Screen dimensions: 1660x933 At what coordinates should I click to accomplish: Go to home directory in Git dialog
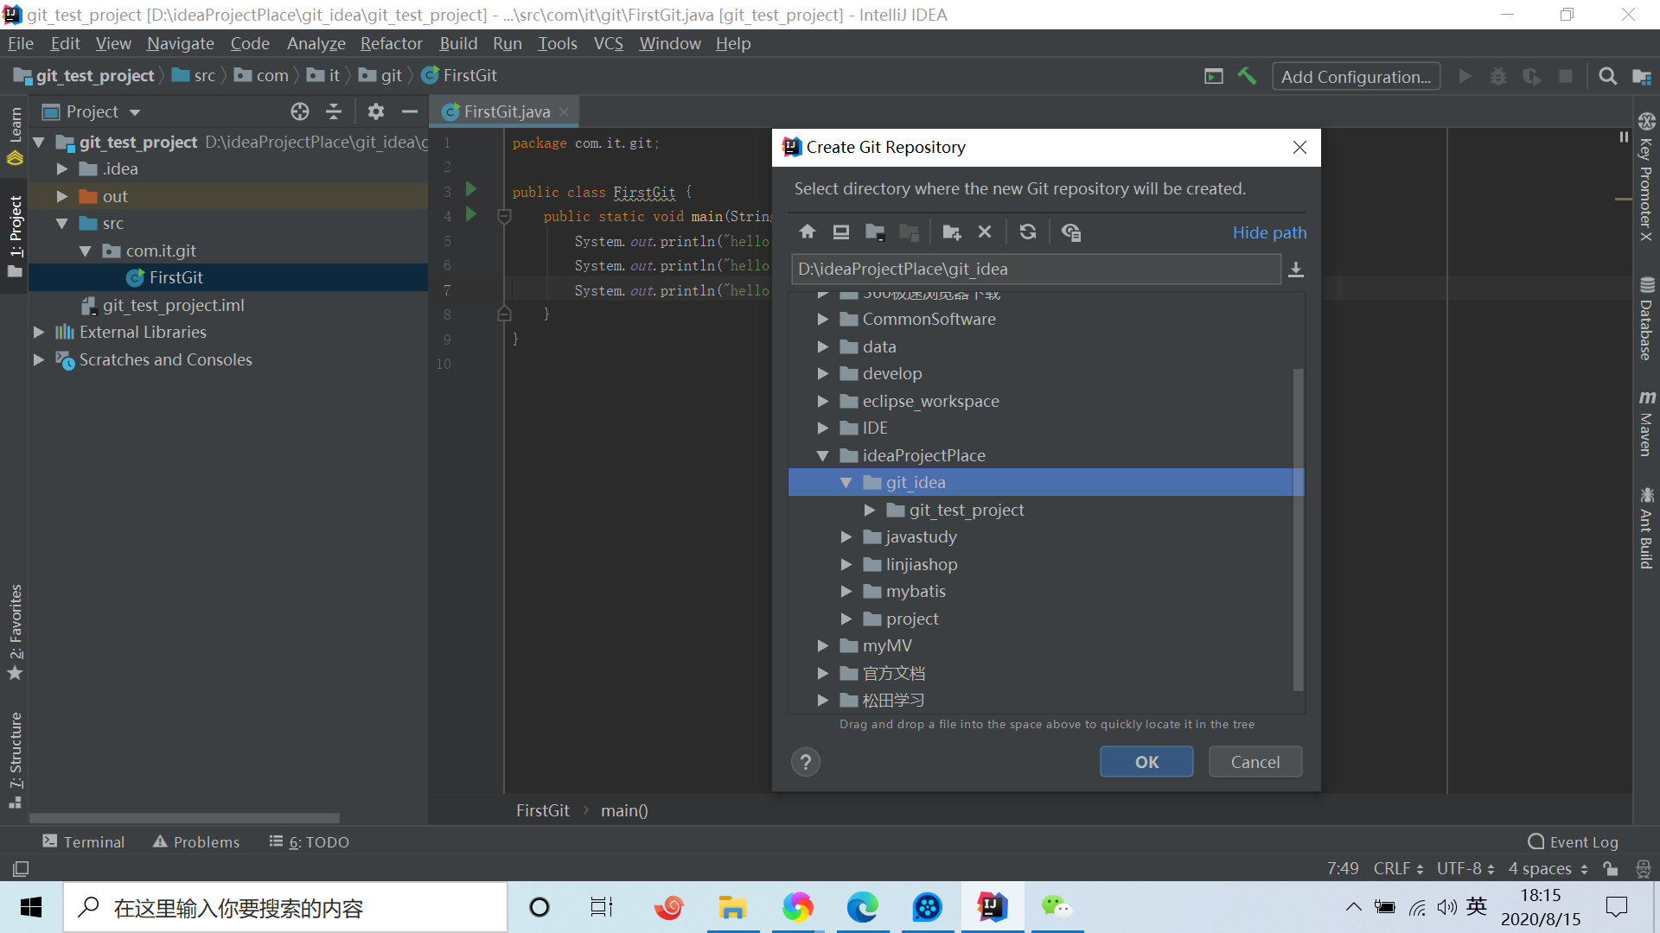[x=808, y=232]
